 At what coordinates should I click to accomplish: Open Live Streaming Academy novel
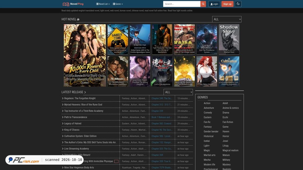click(77, 149)
